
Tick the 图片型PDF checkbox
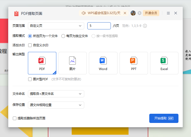point(30,79)
